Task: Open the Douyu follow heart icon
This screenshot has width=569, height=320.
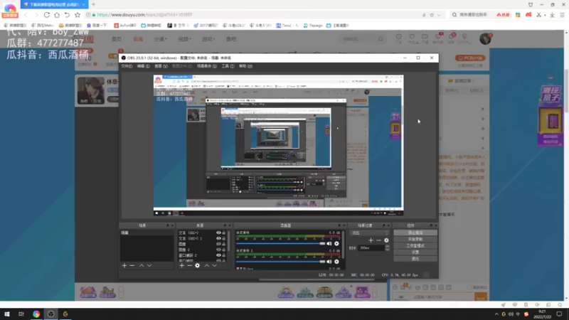Action: click(x=412, y=37)
